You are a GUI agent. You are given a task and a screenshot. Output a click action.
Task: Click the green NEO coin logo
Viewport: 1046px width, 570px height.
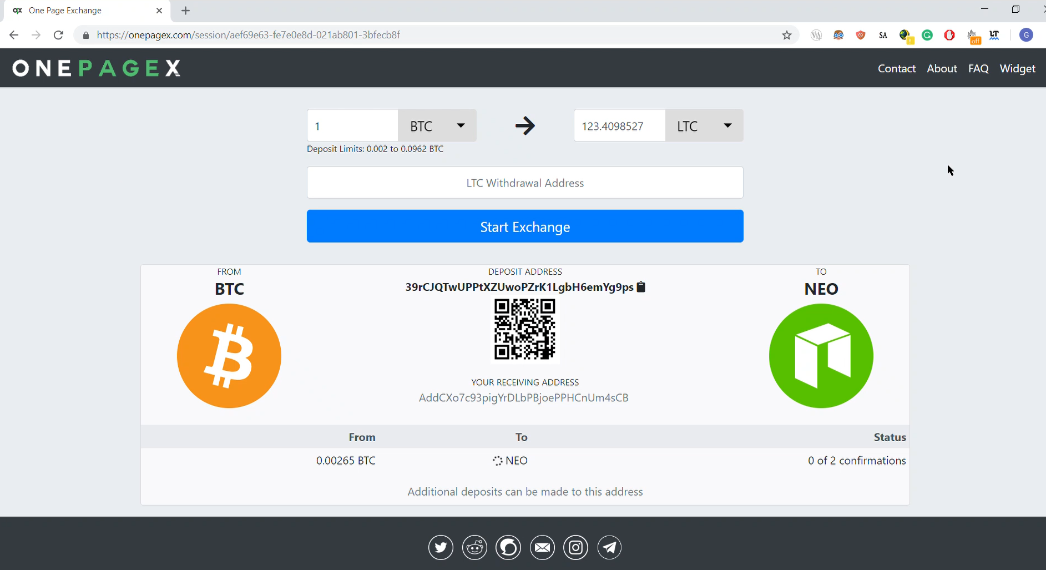pos(821,356)
